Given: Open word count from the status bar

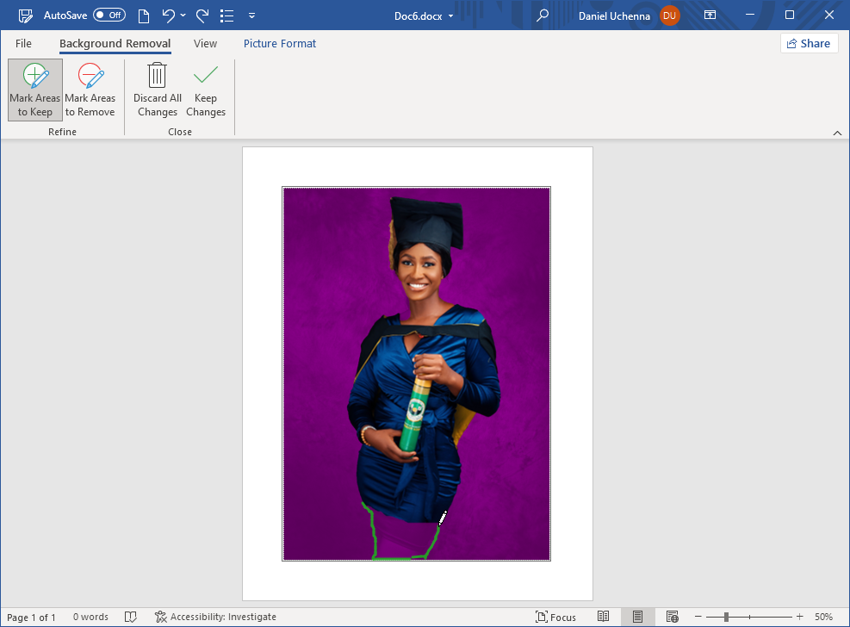Looking at the screenshot, I should pyautogui.click(x=90, y=617).
